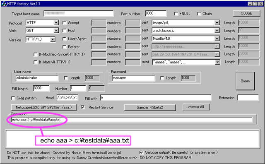Click the Fill length field 3000

(x=41, y=88)
